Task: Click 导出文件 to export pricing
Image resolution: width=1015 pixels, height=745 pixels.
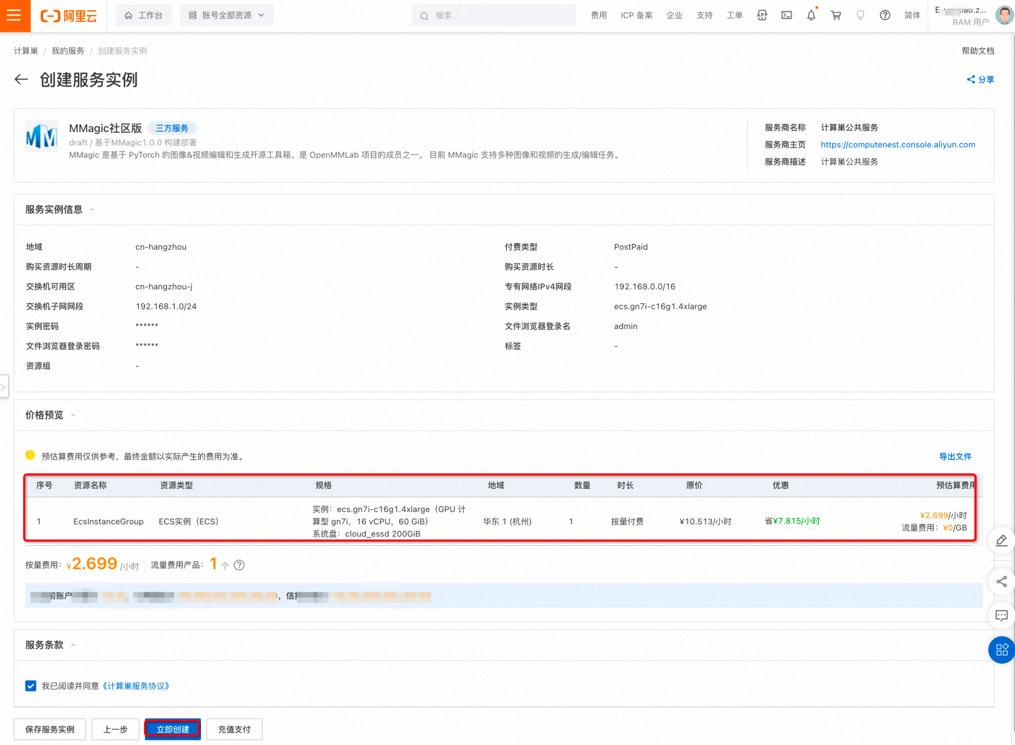Action: coord(955,456)
